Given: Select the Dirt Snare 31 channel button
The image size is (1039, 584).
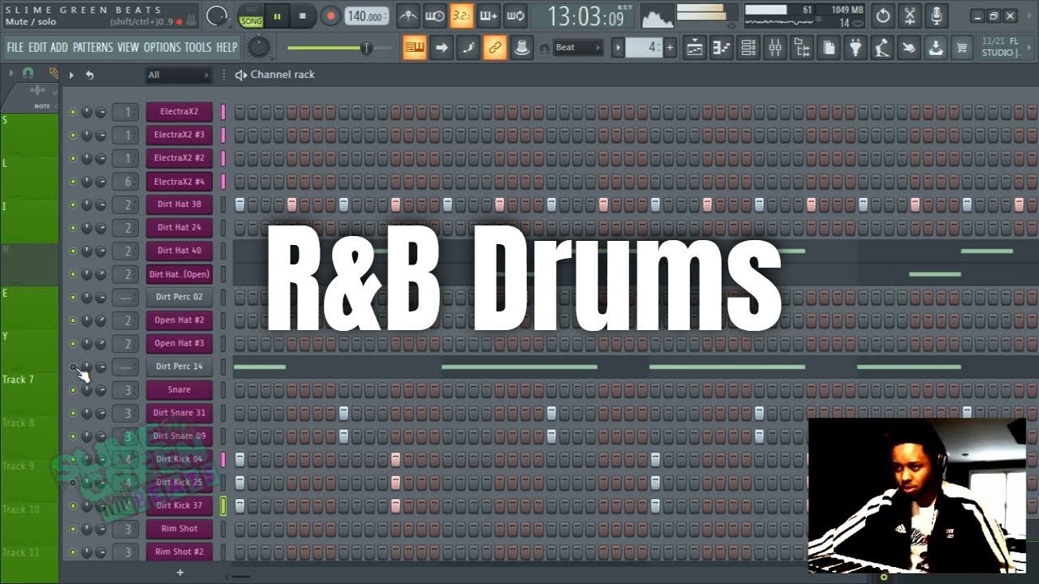Looking at the screenshot, I should pos(179,413).
